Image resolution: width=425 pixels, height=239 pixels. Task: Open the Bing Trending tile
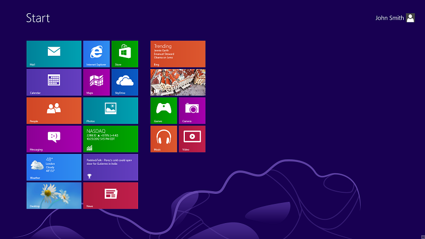pyautogui.click(x=178, y=54)
